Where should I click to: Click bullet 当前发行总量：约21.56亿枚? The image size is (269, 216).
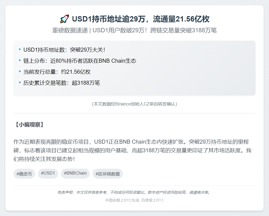pos(57,72)
